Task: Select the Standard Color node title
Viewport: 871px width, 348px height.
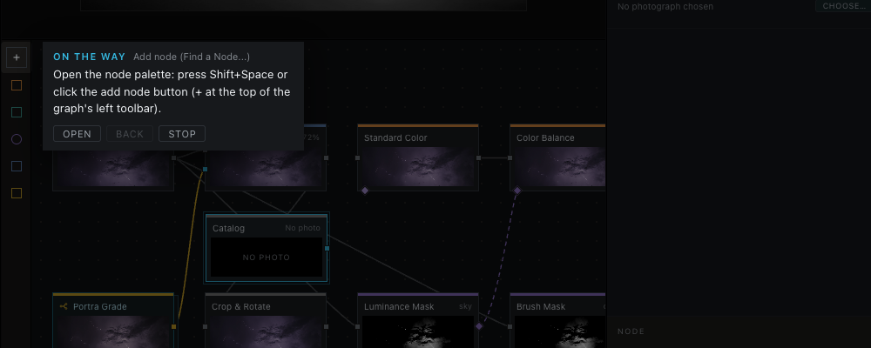Action: tap(395, 137)
